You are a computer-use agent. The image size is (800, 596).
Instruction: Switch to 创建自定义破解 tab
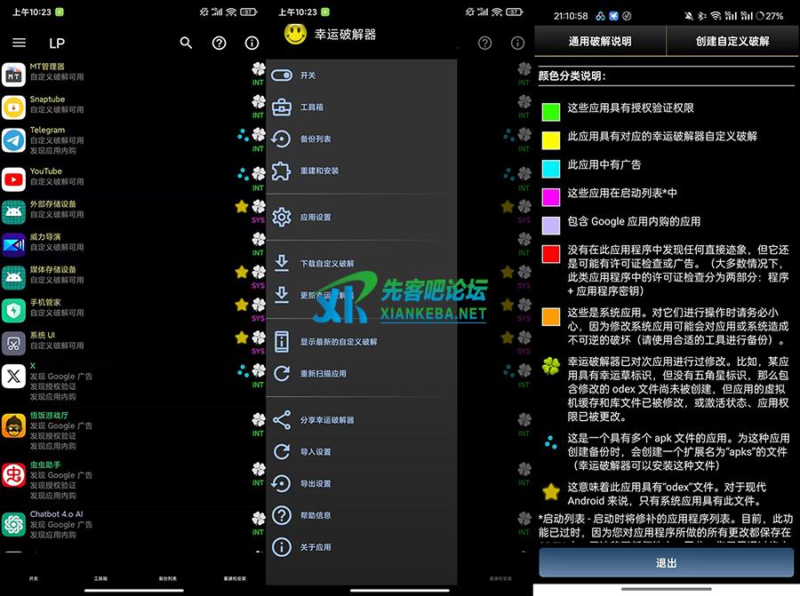[x=732, y=41]
